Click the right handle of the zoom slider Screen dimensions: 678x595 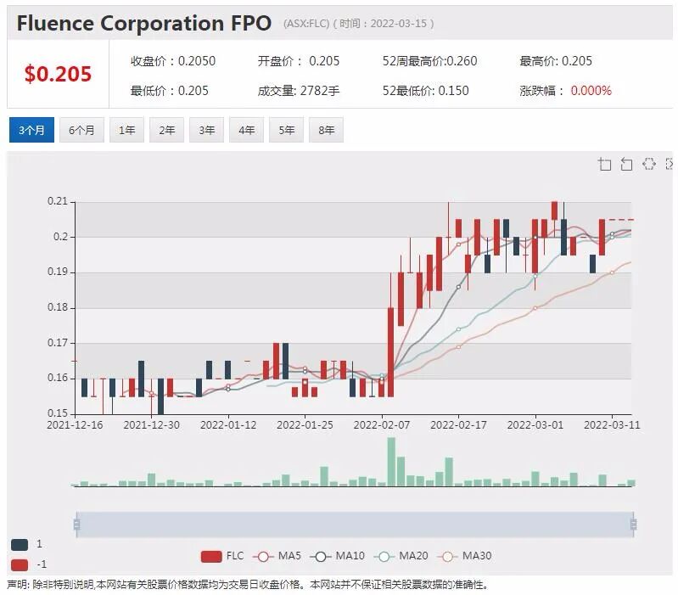coord(634,525)
